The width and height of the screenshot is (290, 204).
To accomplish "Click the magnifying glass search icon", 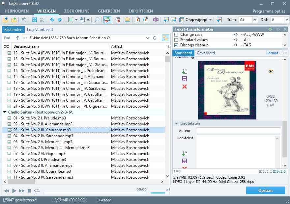I will pos(97,20).
